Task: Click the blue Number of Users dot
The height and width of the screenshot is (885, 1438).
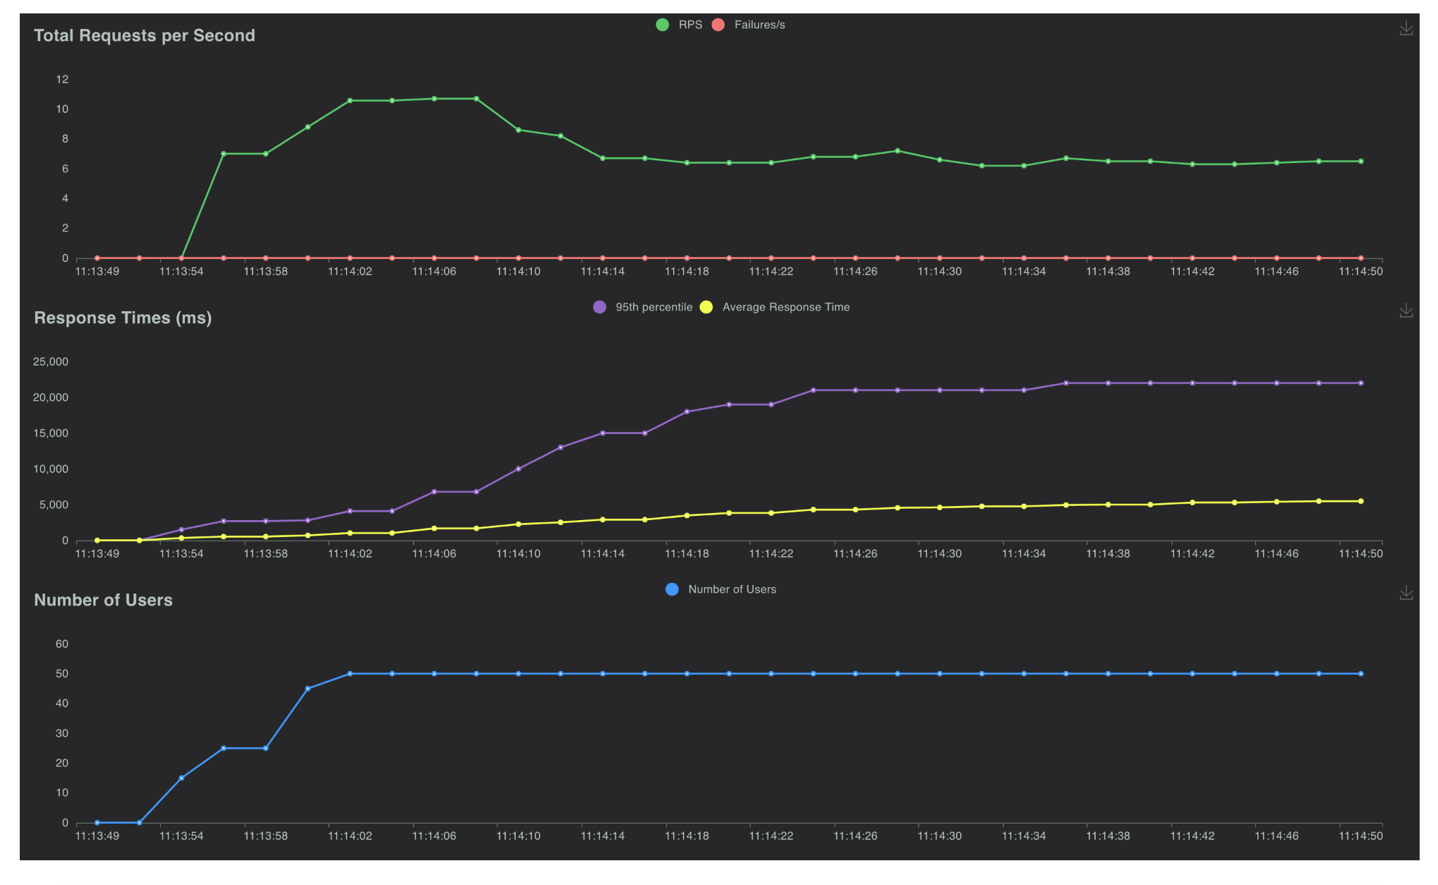Action: click(672, 589)
